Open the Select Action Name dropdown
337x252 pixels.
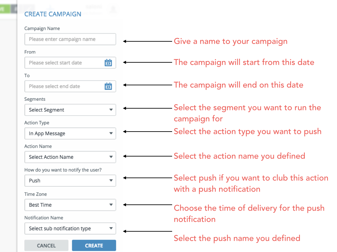70,157
